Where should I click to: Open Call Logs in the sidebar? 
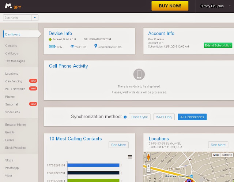pos(12,53)
